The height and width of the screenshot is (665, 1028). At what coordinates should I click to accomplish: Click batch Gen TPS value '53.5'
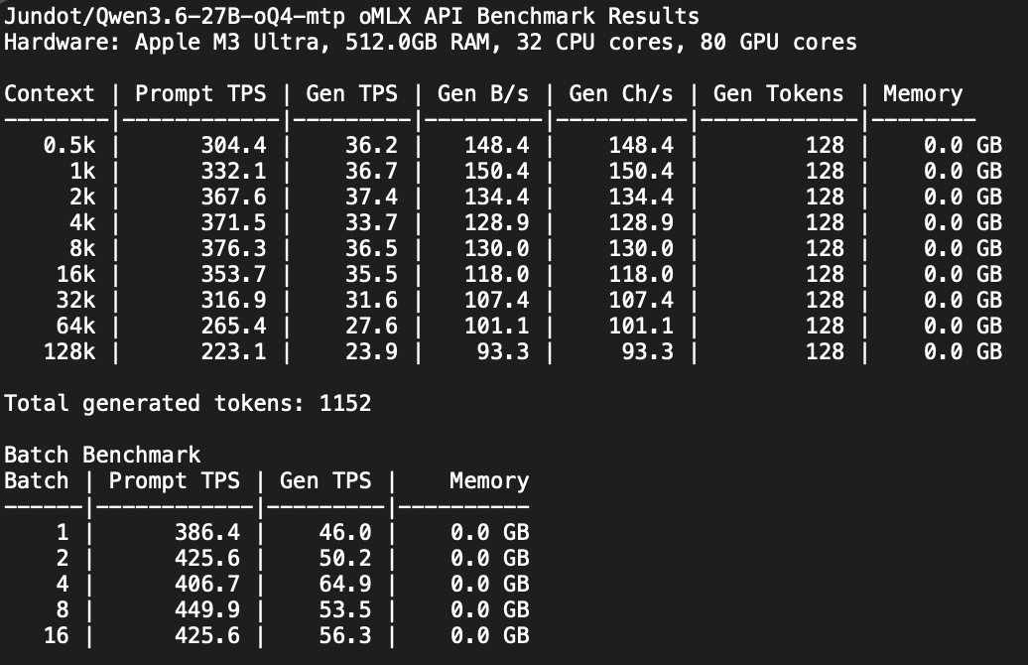(345, 609)
